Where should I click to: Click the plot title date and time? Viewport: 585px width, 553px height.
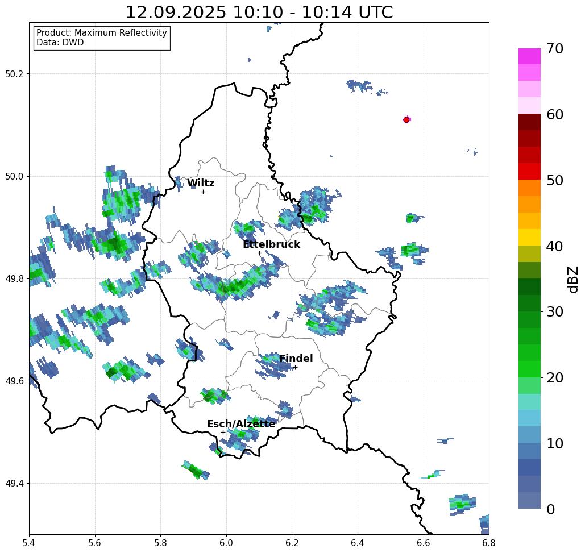(259, 12)
